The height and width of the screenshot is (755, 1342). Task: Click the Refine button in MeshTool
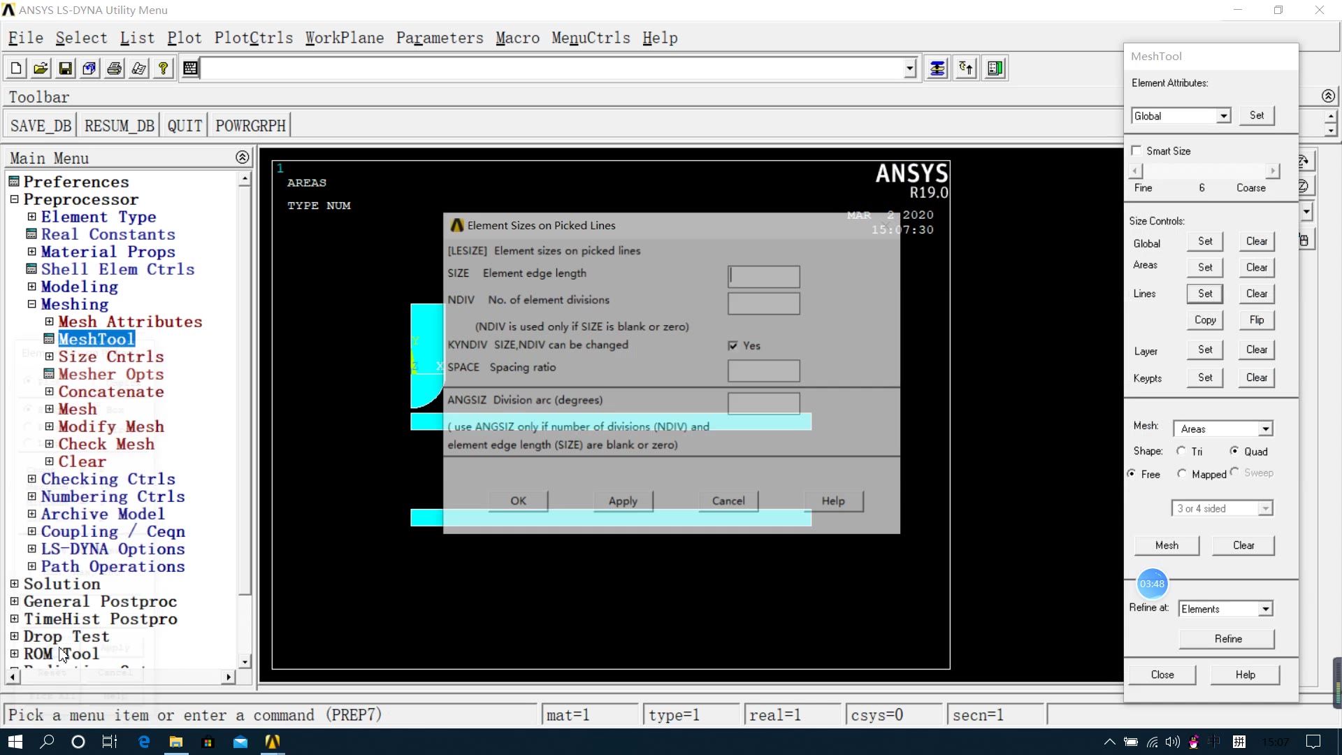click(1227, 639)
